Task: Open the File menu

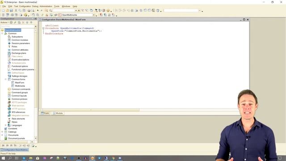Action: coord(4,6)
